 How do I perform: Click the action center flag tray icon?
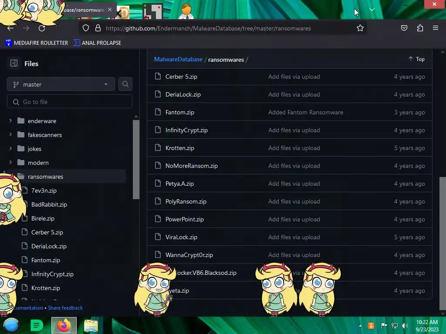pos(384,325)
